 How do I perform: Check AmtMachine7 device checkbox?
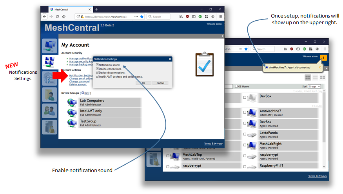245,112
